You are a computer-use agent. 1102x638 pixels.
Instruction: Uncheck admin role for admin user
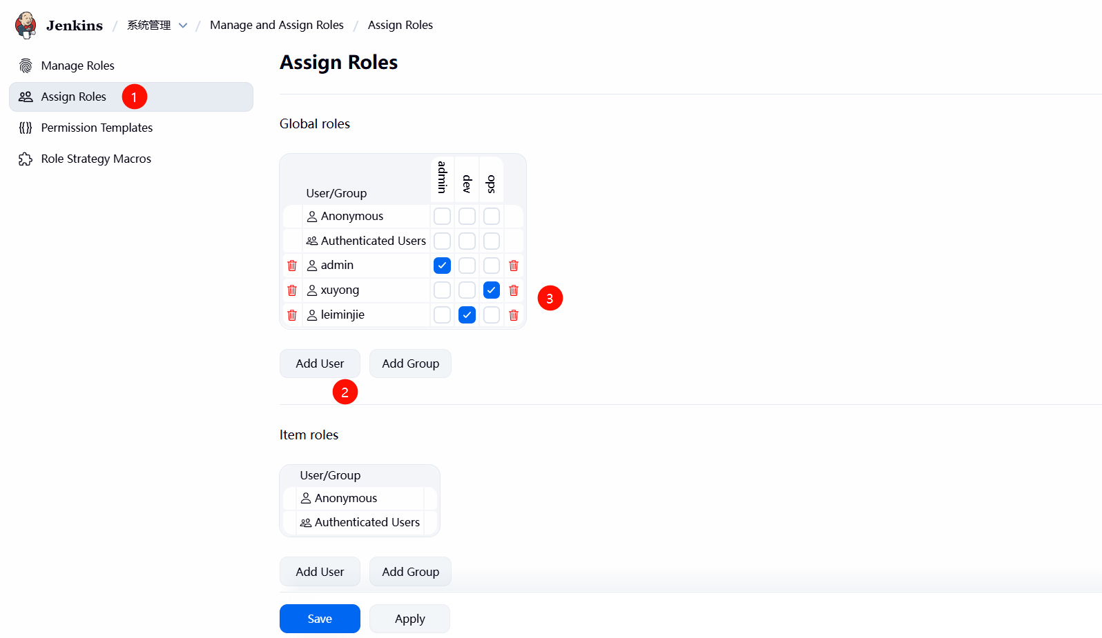(442, 266)
